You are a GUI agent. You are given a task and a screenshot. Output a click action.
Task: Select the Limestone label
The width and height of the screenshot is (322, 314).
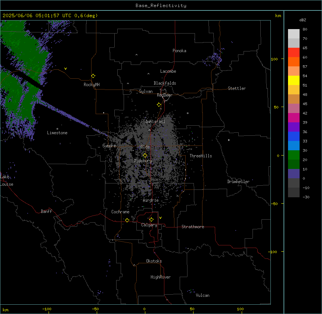coord(57,133)
